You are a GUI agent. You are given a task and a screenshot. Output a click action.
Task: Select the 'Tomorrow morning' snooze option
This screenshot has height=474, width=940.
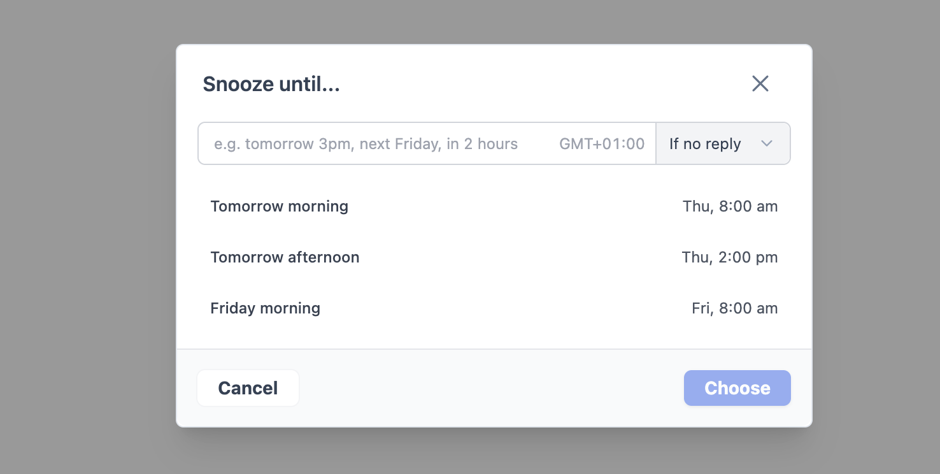click(280, 206)
